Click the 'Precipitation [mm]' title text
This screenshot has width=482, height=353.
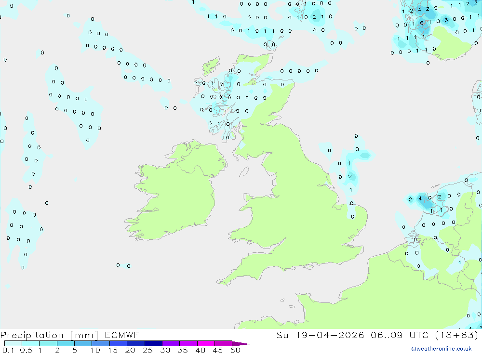click(49, 335)
